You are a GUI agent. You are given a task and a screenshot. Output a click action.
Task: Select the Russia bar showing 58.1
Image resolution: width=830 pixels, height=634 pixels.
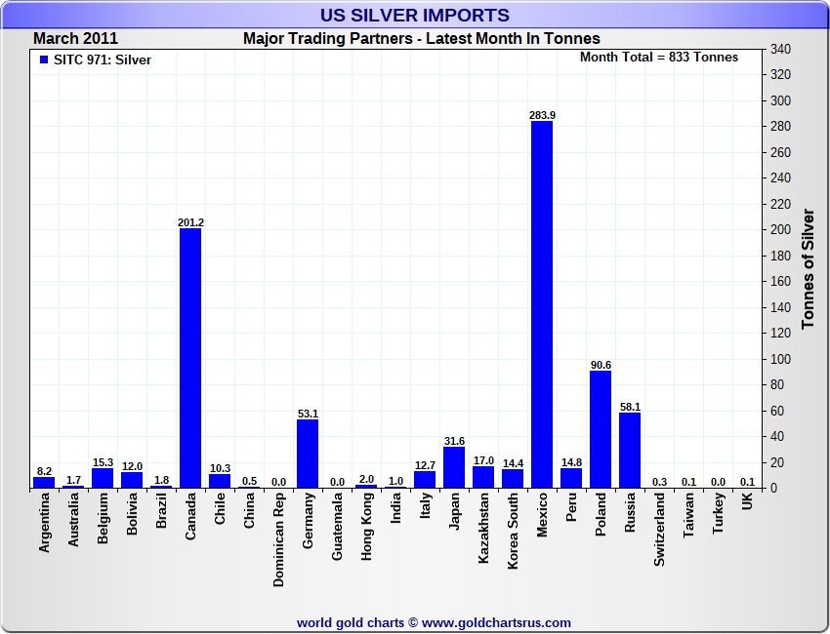coord(630,450)
